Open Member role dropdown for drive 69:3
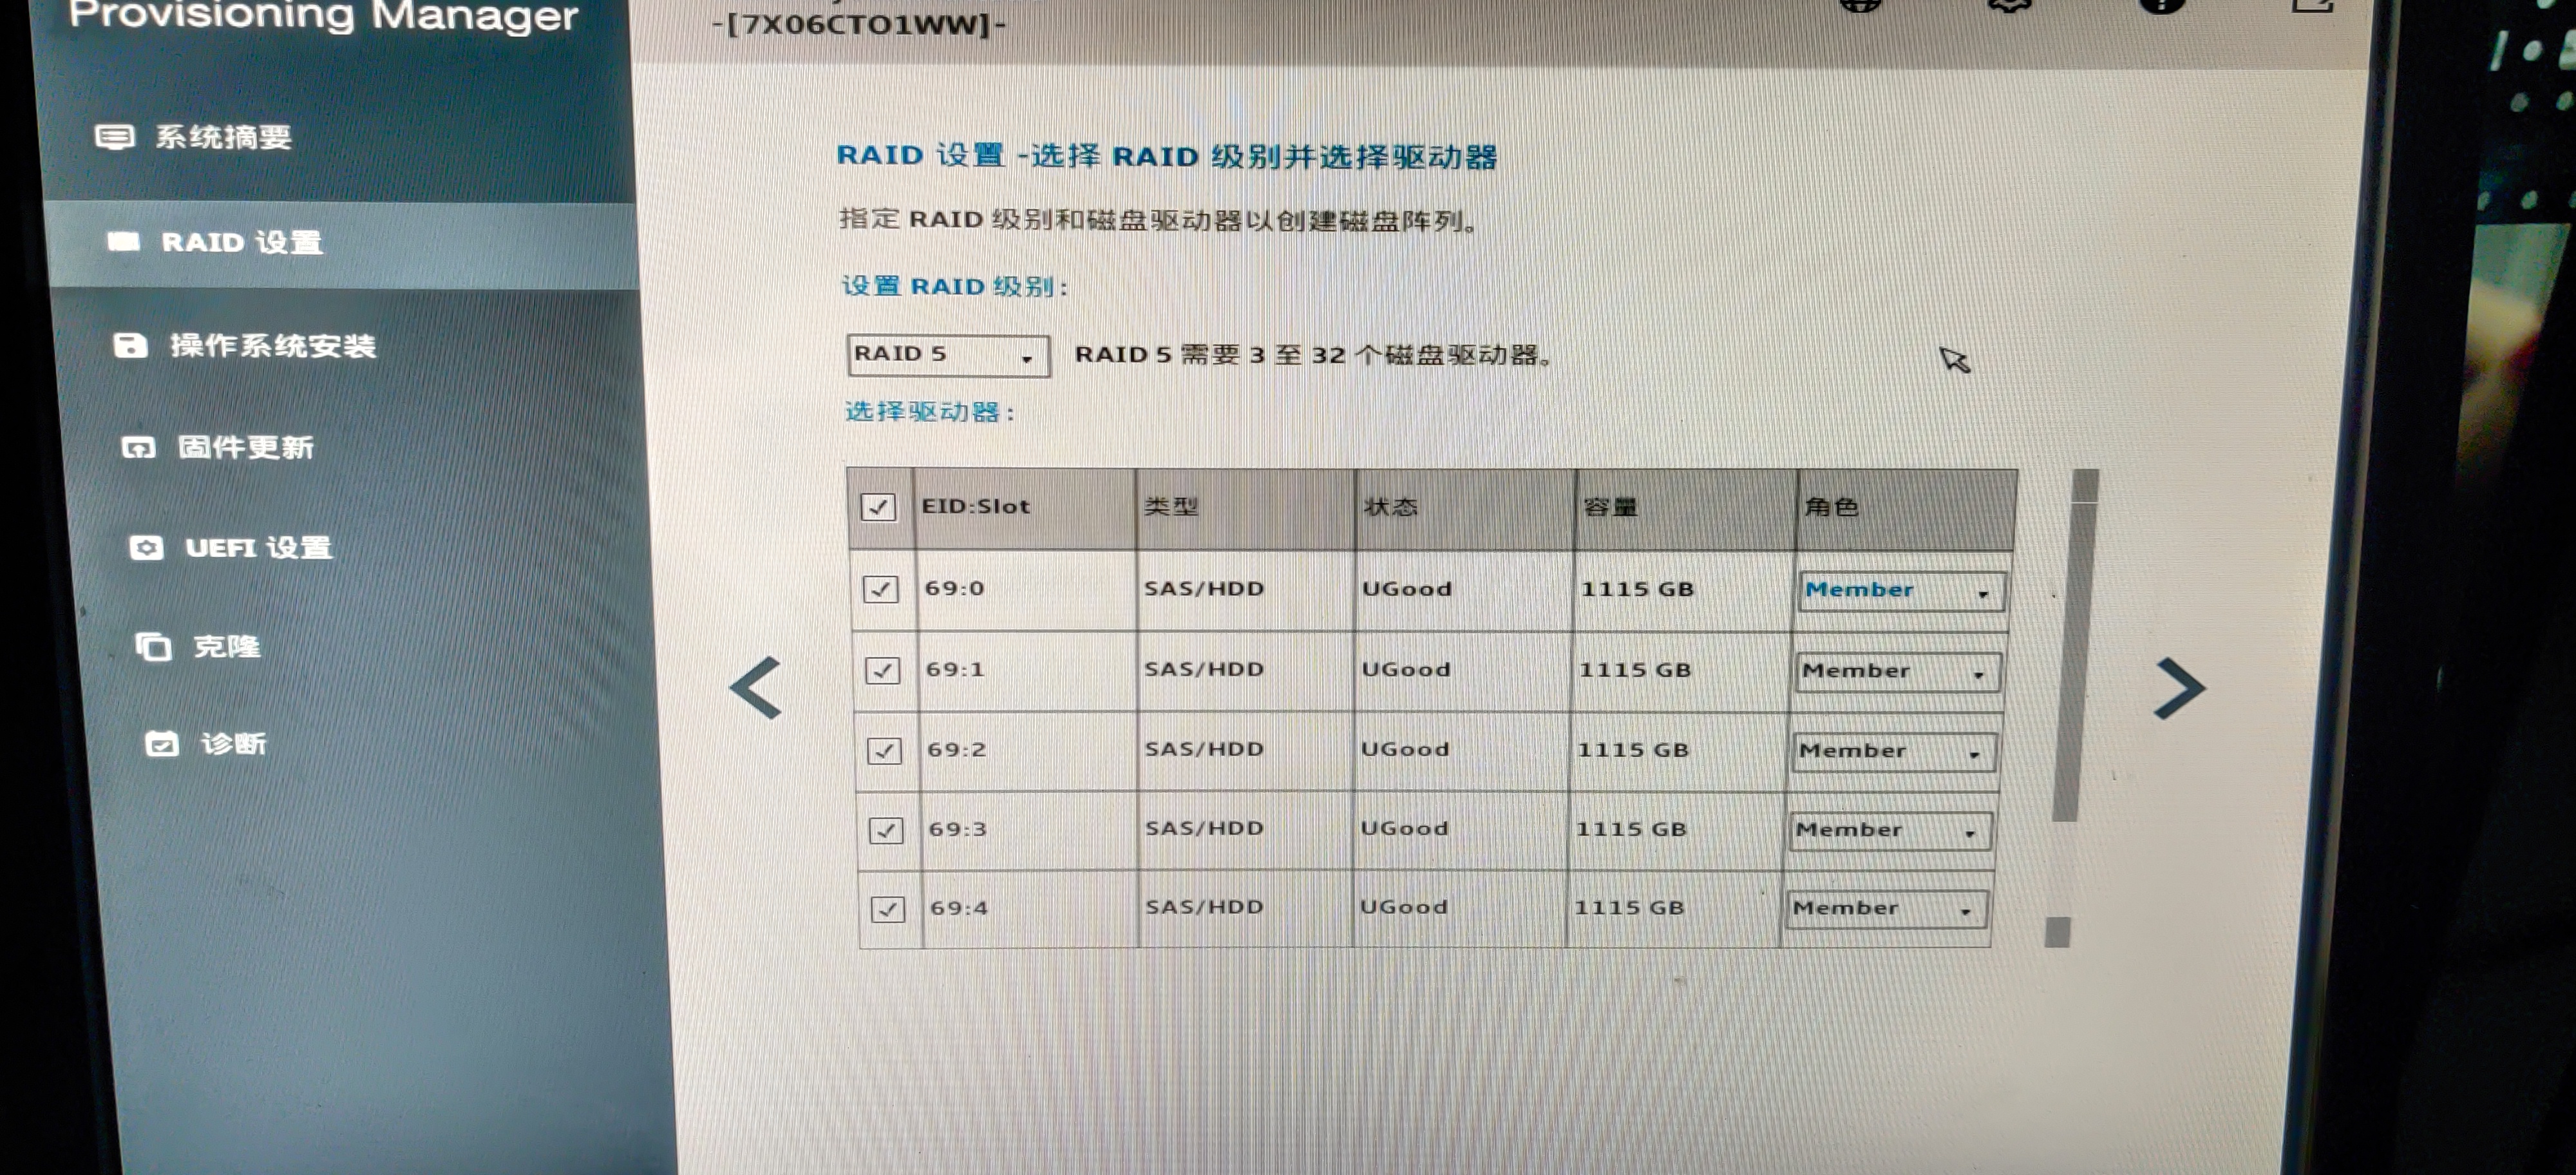2576x1175 pixels. point(1890,831)
